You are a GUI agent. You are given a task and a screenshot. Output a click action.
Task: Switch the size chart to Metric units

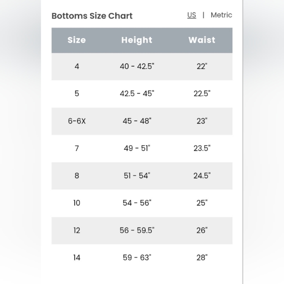tap(221, 15)
